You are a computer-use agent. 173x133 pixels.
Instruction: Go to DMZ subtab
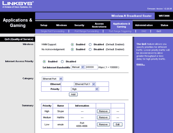click(144, 31)
